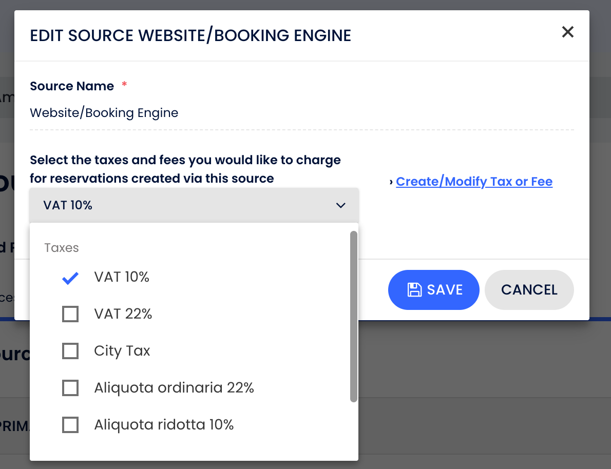Select Aliquota ordinaria 22% option text
The width and height of the screenshot is (611, 469).
174,388
